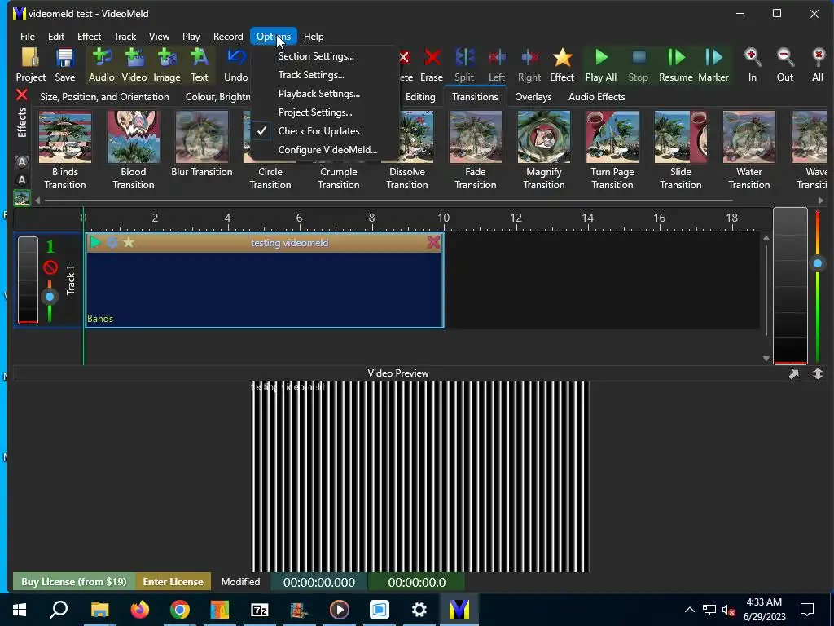This screenshot has height=626, width=834.
Task: Switch to the Overlays tab
Action: coord(533,97)
